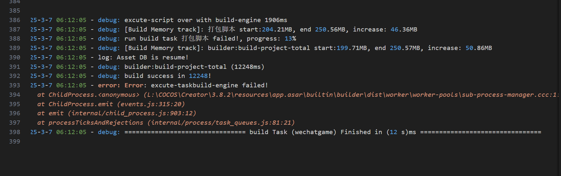The image size is (561, 176).
Task: Click the "log:" level label on line 390
Action: [105, 57]
